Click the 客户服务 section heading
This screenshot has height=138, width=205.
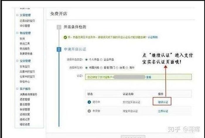tap(25, 89)
